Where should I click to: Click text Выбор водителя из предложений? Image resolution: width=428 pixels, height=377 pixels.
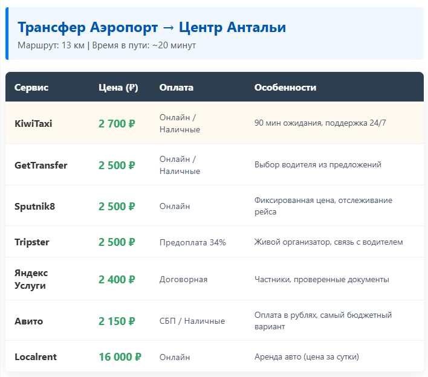[x=318, y=165]
